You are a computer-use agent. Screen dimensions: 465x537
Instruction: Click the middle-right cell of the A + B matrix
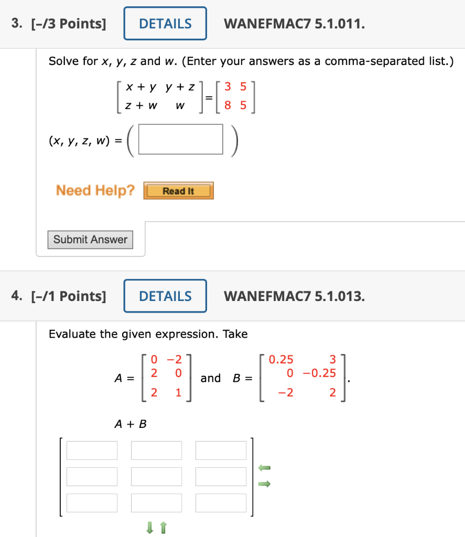pyautogui.click(x=221, y=476)
